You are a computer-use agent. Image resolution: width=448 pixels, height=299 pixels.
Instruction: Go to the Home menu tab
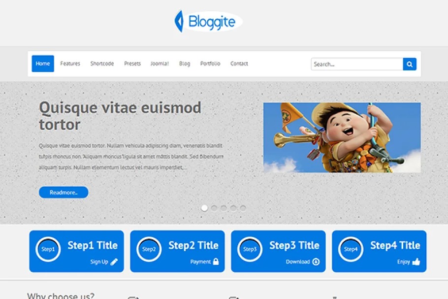click(x=43, y=64)
